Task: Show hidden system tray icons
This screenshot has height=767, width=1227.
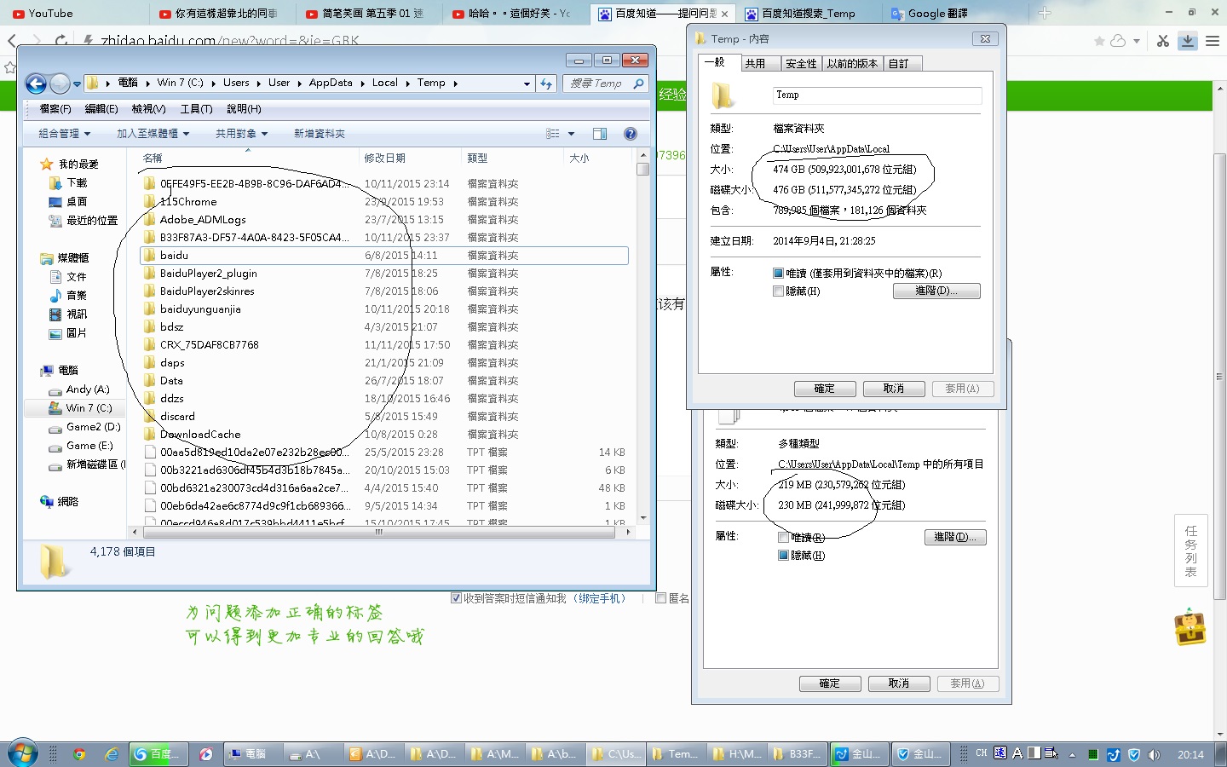Action: (x=1072, y=754)
